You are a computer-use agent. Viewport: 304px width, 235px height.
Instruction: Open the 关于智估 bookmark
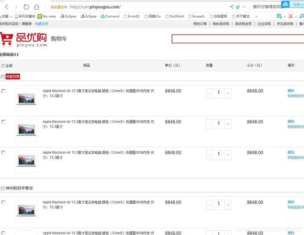[241, 16]
